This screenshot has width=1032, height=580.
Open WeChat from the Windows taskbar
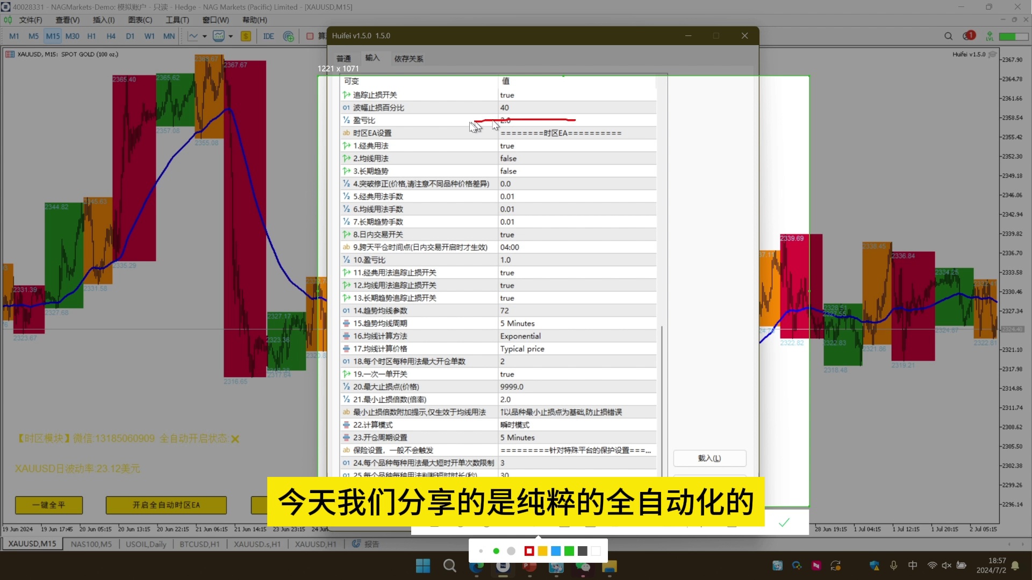[583, 566]
